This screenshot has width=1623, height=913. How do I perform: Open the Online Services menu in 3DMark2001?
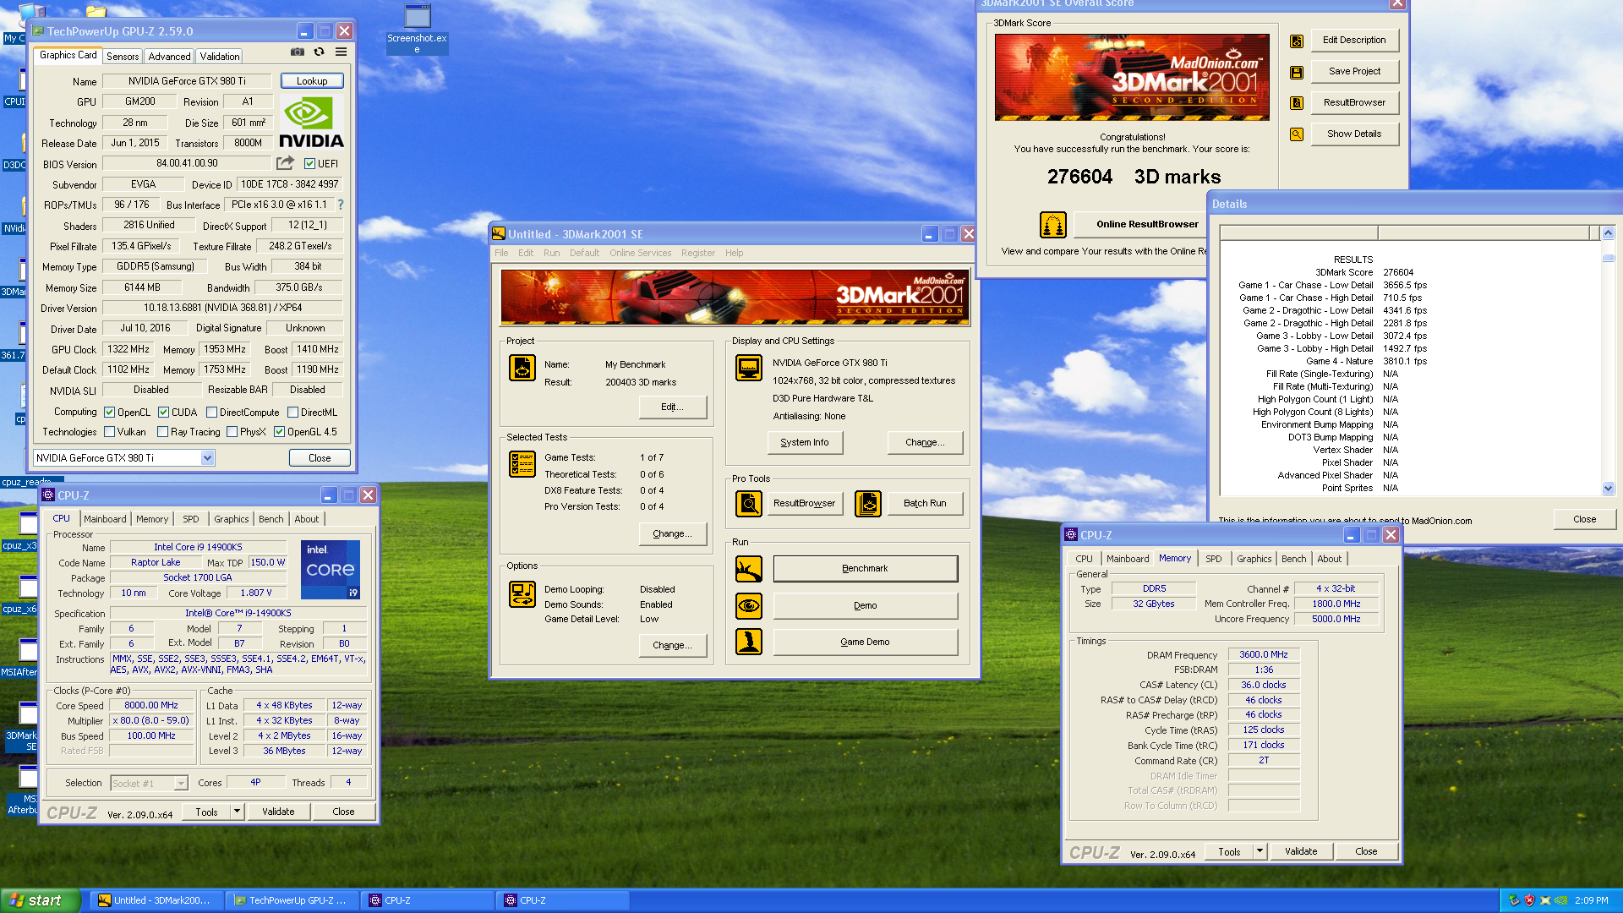[x=640, y=253]
